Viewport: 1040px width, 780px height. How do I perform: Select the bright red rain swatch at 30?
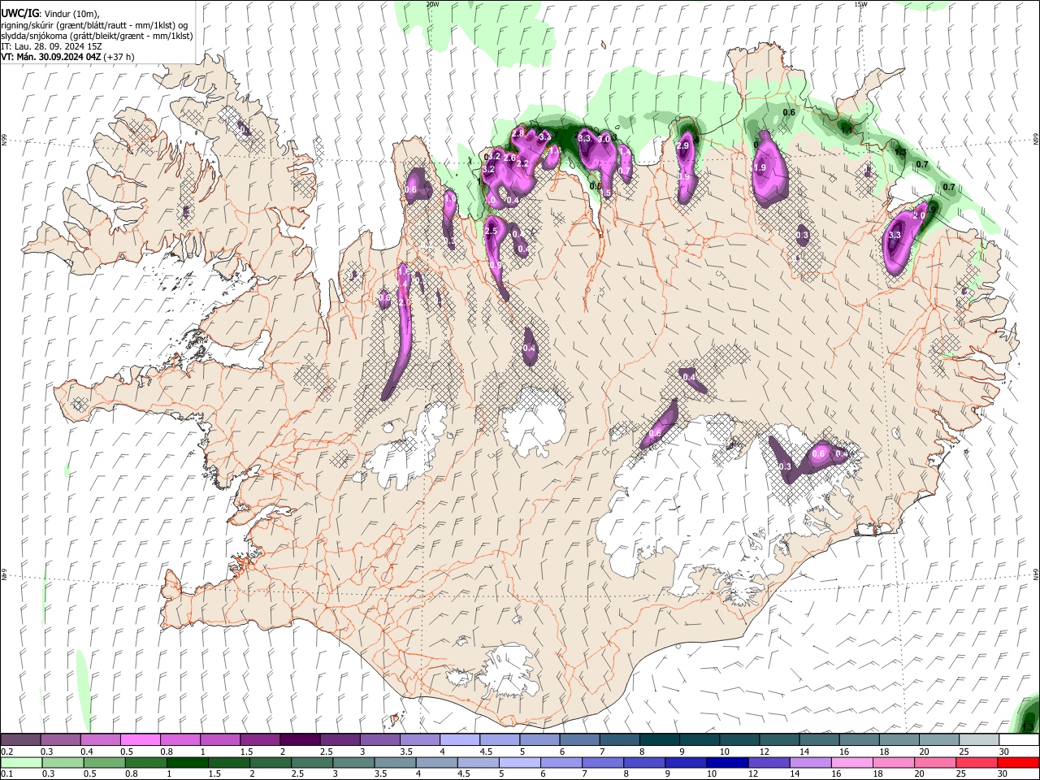[x=1018, y=762]
